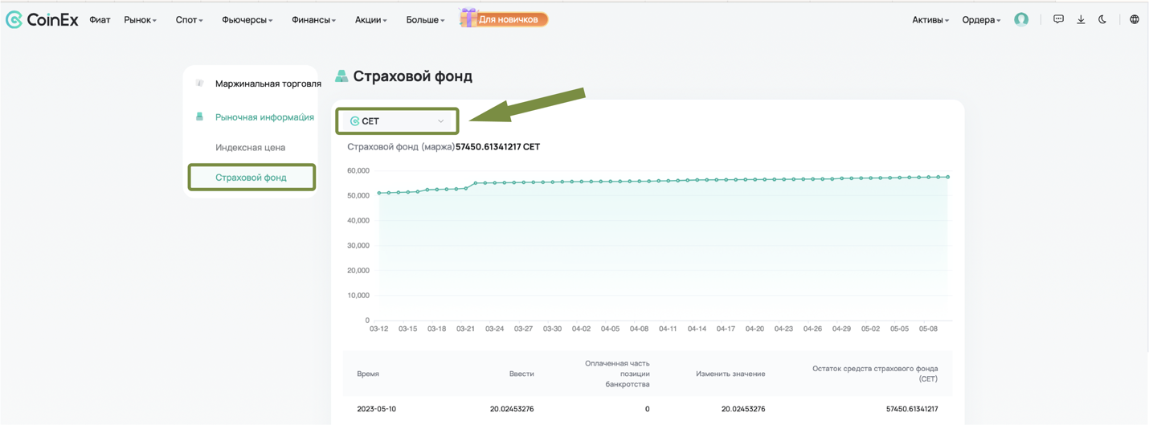This screenshot has width=1149, height=425.
Task: Open the Фиат link
Action: [x=100, y=20]
